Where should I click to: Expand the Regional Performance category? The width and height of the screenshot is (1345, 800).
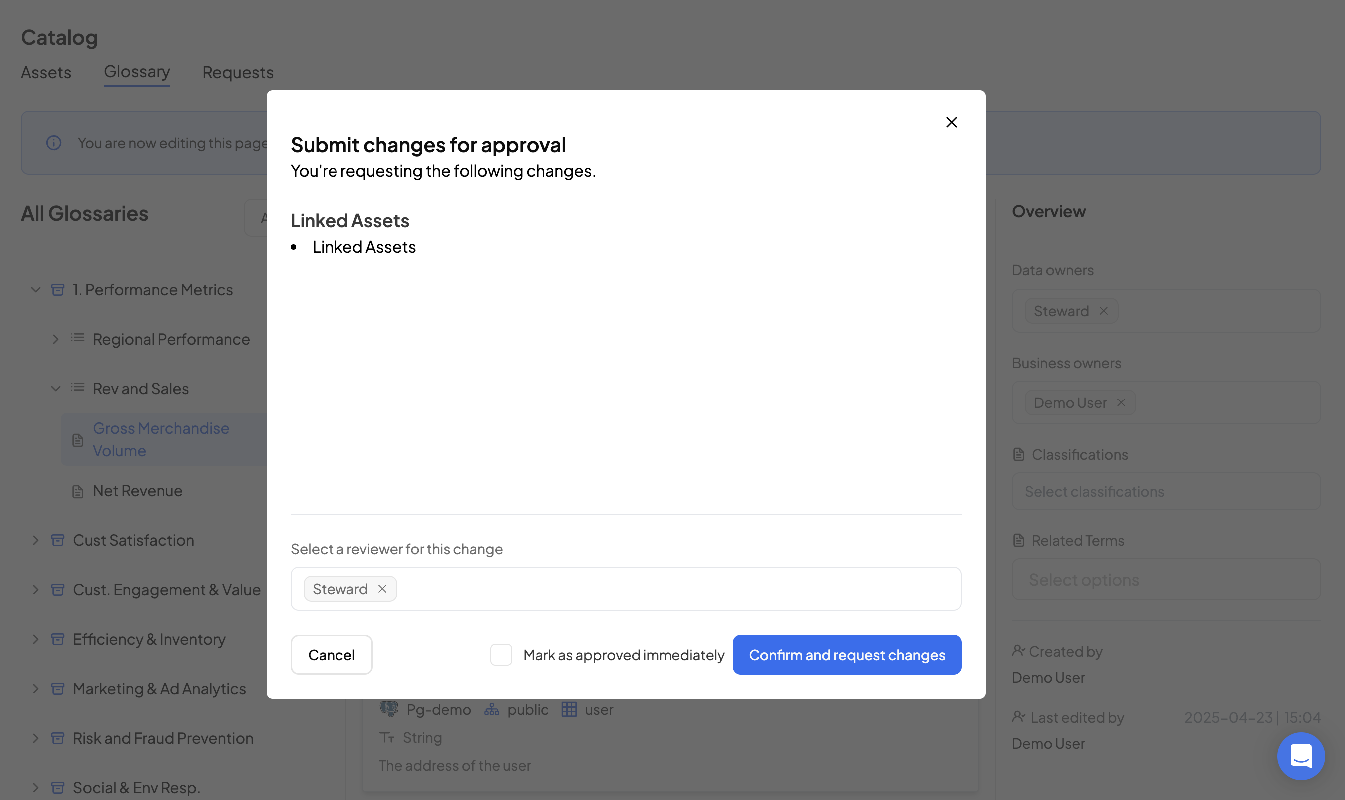55,339
